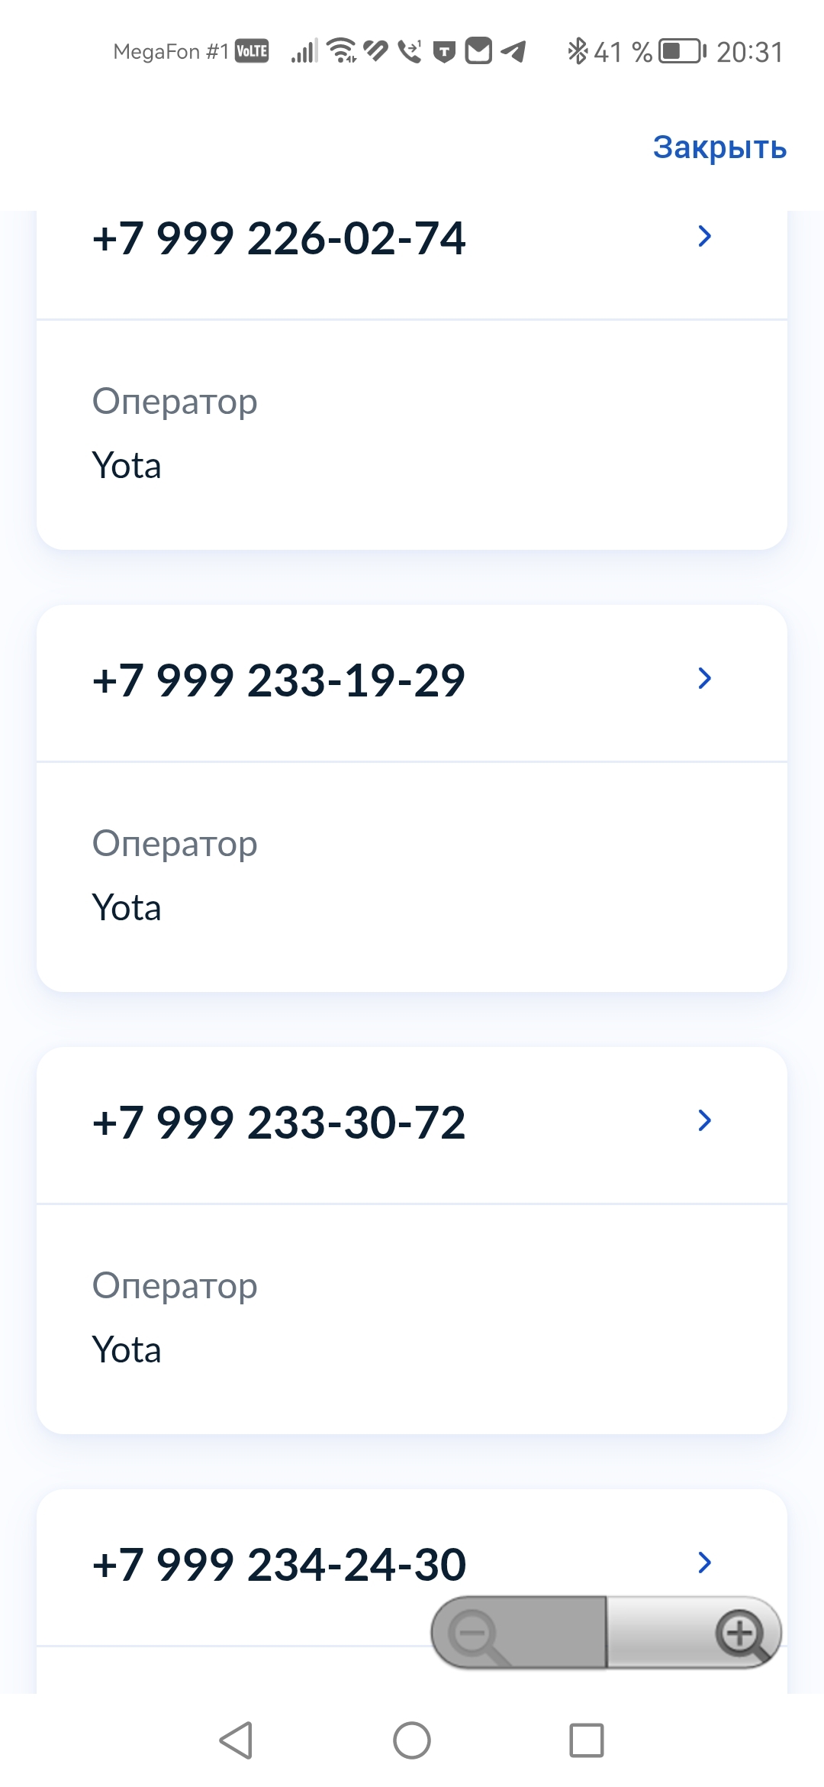Expand the +7 999 226-02-74 chevron
This screenshot has width=824, height=1787.
point(704,237)
